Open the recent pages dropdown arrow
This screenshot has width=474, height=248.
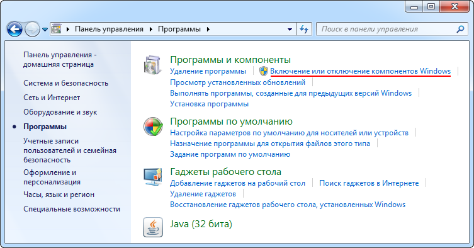[x=45, y=30]
